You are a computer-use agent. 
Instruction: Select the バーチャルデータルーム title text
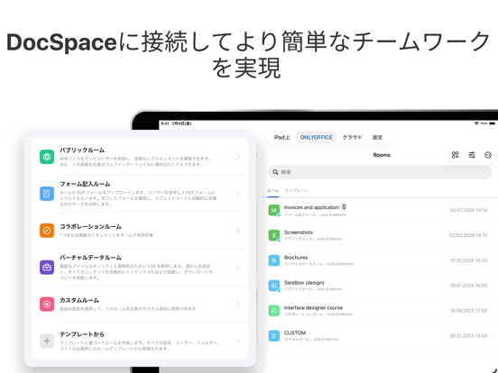(90, 258)
